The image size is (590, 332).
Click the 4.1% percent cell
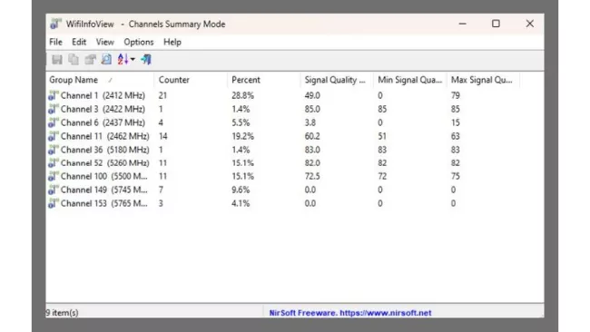tap(241, 203)
